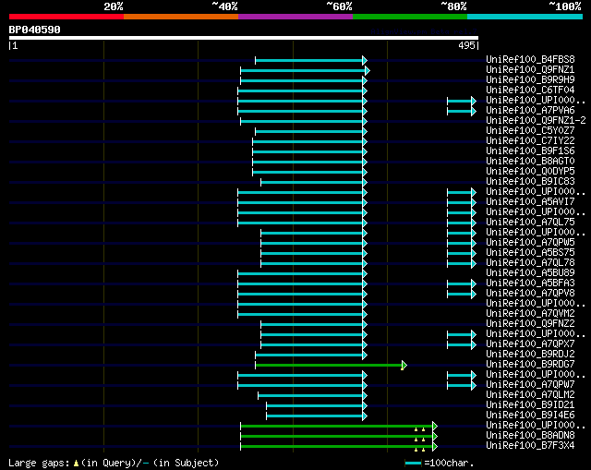This screenshot has width=591, height=470.
Task: Select the UniRef100_A7QPX7 label
Action: click(x=530, y=344)
